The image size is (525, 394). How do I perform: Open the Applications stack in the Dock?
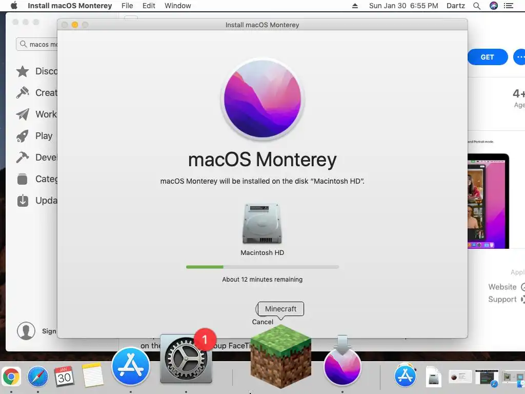(x=405, y=375)
